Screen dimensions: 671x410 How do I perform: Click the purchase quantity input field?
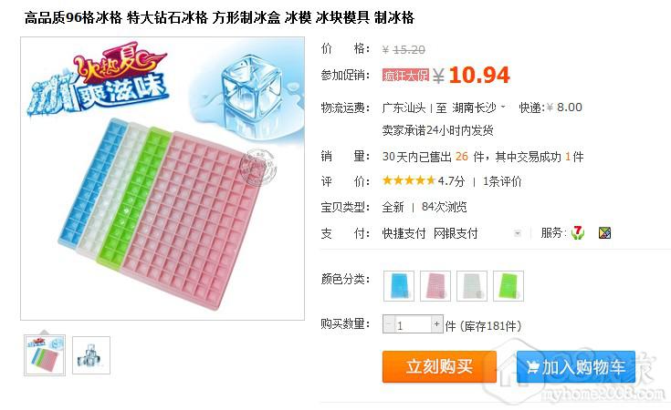click(413, 324)
